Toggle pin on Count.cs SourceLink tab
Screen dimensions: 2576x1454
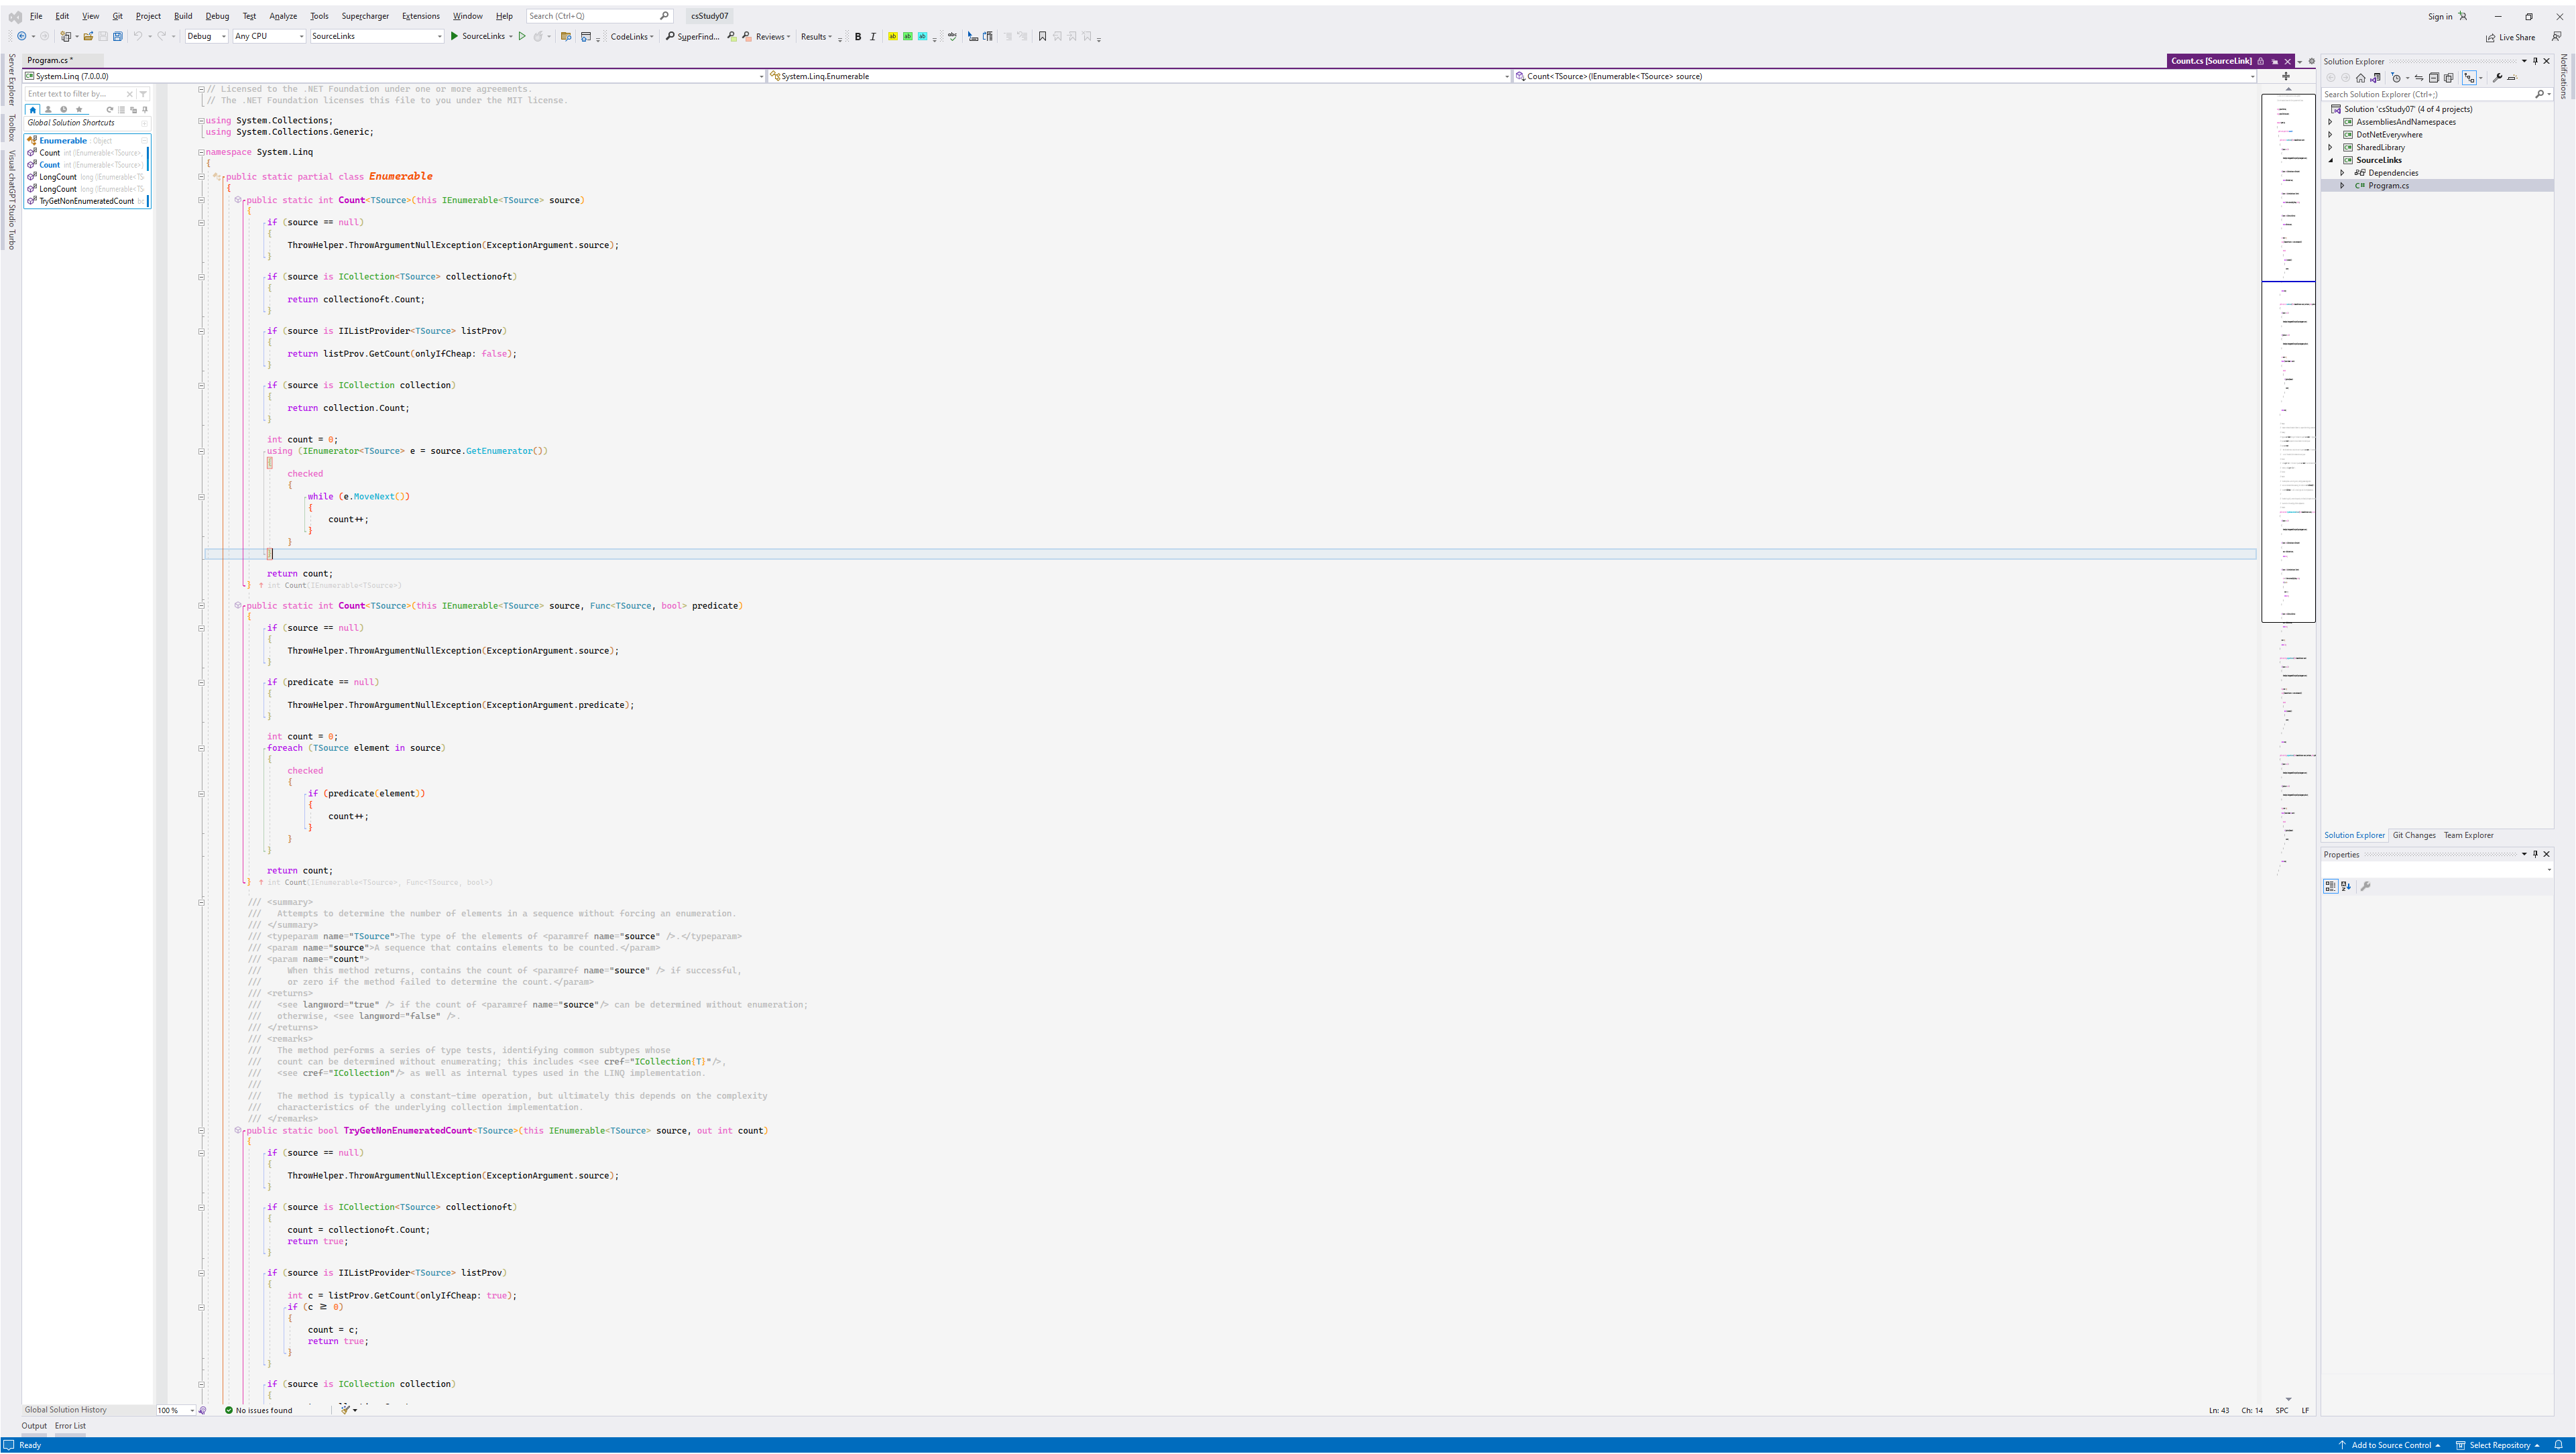pyautogui.click(x=2274, y=61)
